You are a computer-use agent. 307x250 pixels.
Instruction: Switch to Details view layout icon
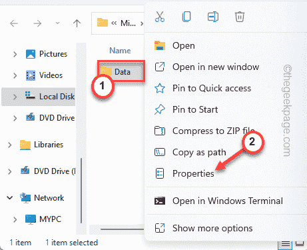(x=285, y=245)
